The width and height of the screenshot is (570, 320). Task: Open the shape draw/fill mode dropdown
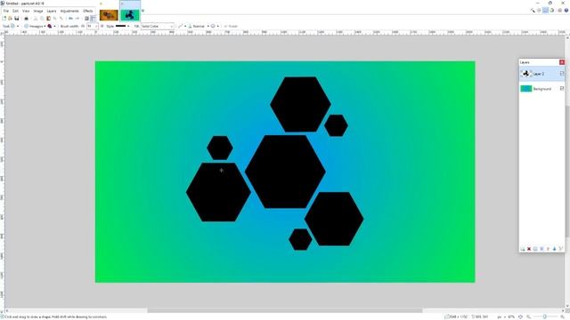[52, 26]
